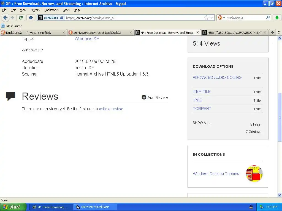Click the 7 Original count text
The image size is (282, 211).
click(253, 132)
